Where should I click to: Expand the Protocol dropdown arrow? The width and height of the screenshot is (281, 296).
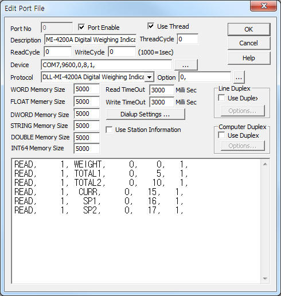(x=149, y=77)
